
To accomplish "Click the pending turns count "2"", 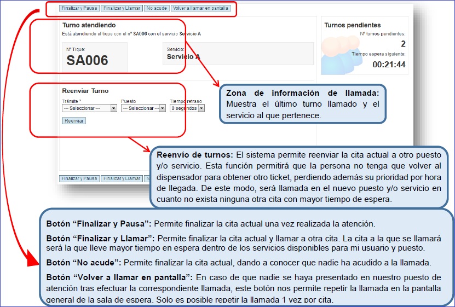I will click(x=403, y=44).
